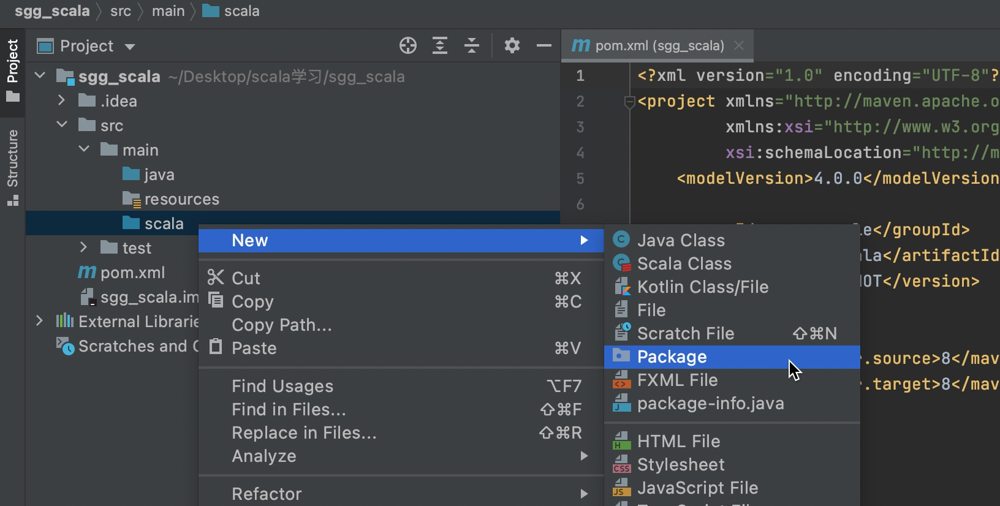The height and width of the screenshot is (506, 1000).
Task: Choose Paste from context menu
Action: [x=401, y=348]
